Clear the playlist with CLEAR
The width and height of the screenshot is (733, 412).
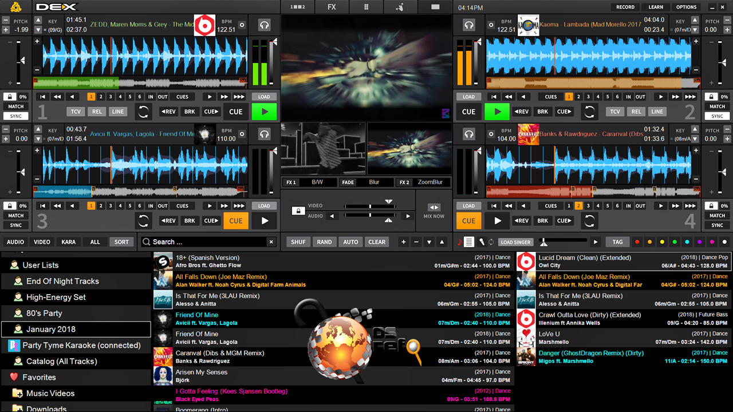click(377, 242)
